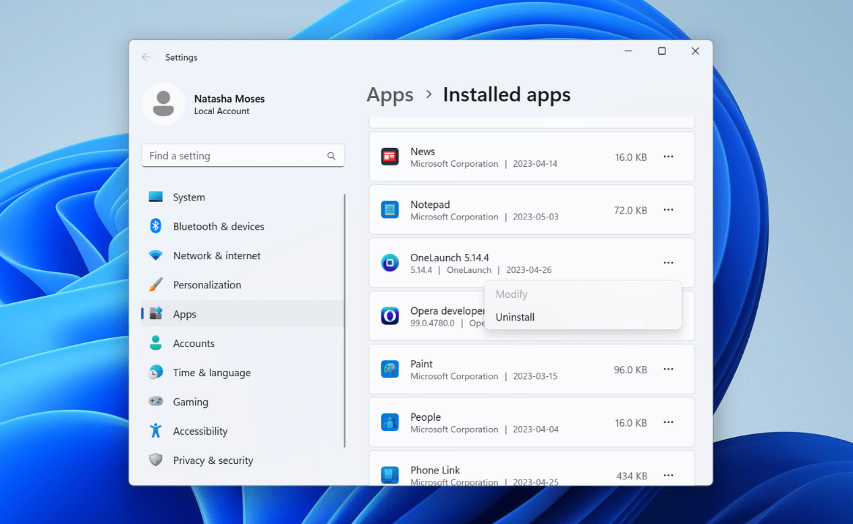Open the three-dot menu for People

pyautogui.click(x=668, y=423)
